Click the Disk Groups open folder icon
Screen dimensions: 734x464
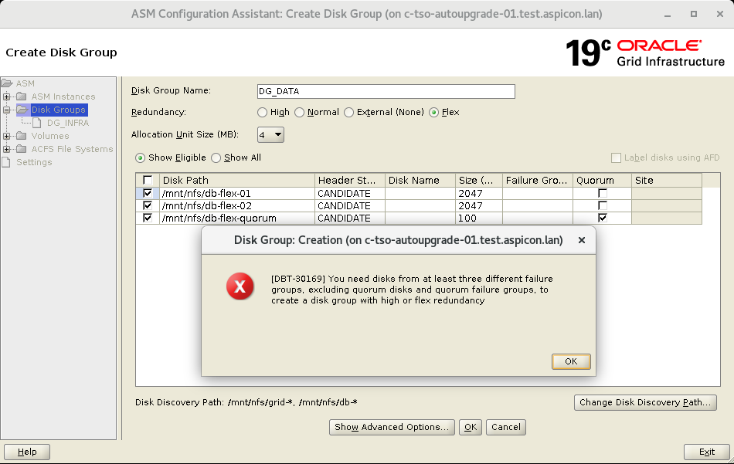coord(22,110)
